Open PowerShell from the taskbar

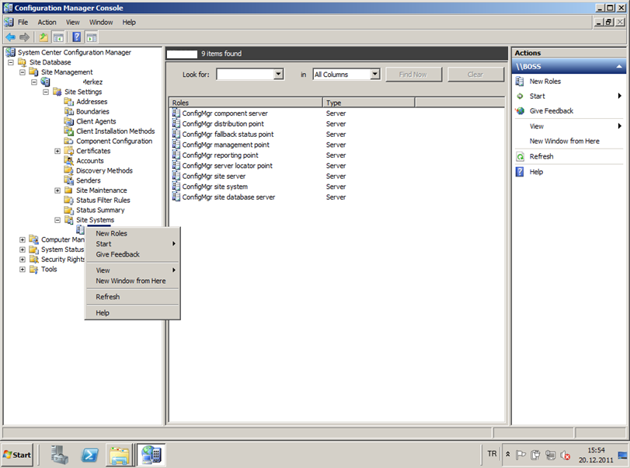(x=89, y=455)
